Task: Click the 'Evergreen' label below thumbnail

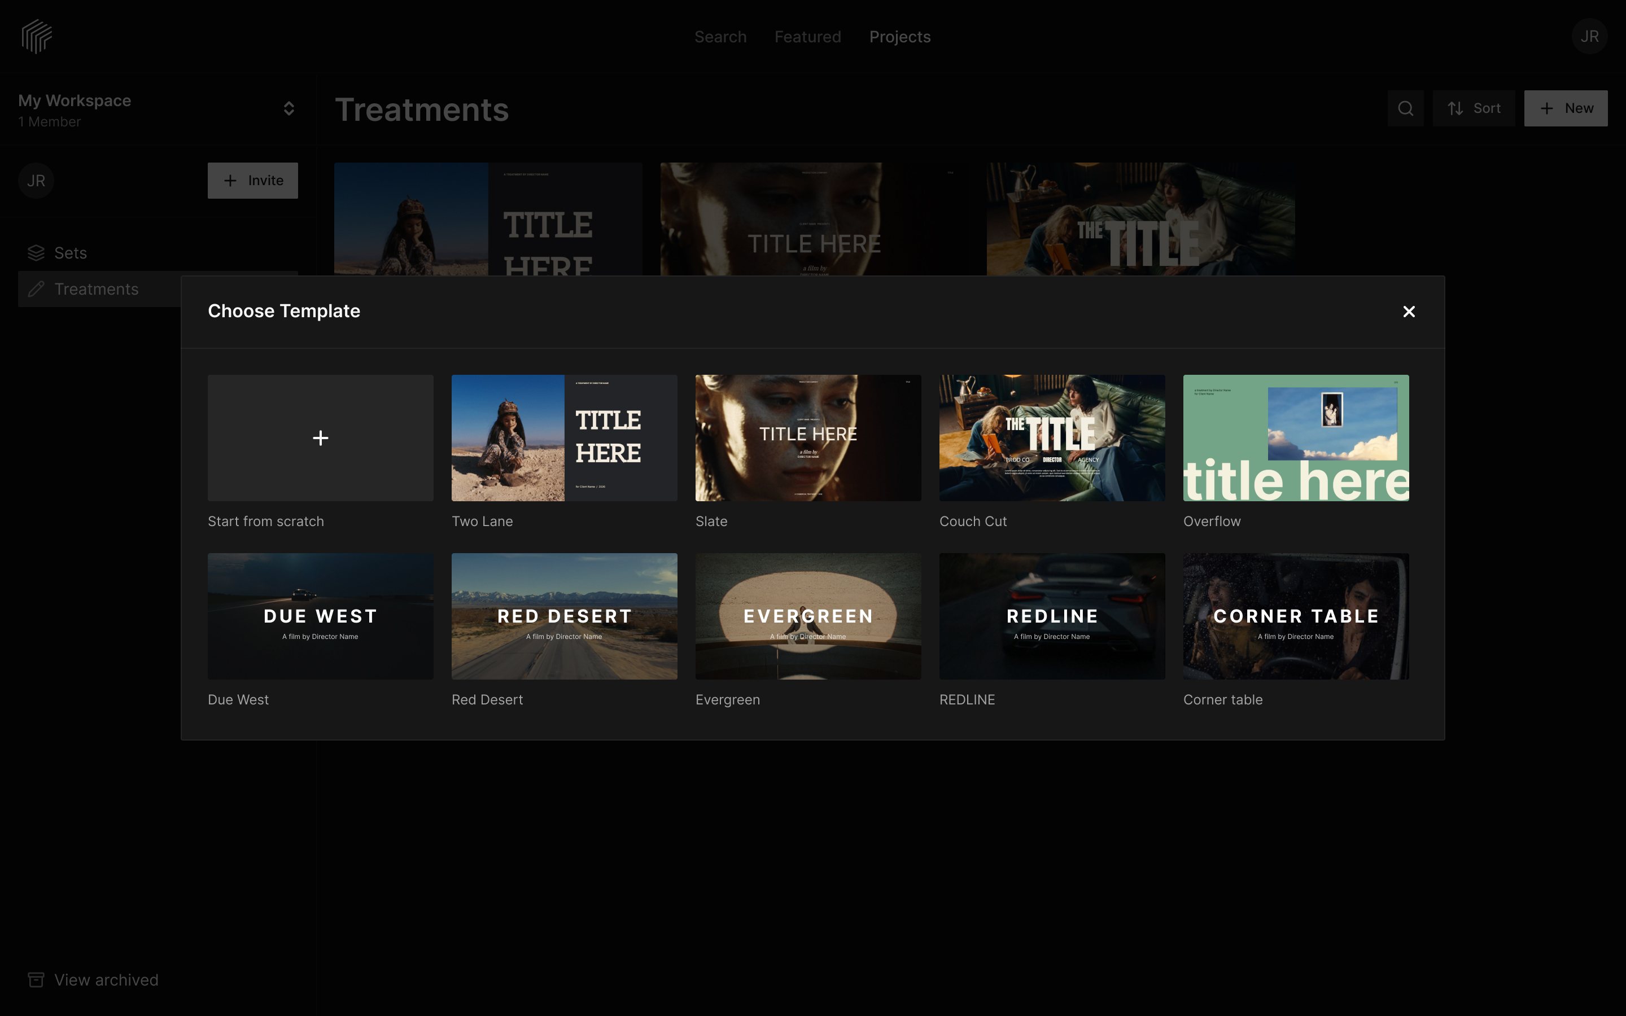Action: click(728, 699)
